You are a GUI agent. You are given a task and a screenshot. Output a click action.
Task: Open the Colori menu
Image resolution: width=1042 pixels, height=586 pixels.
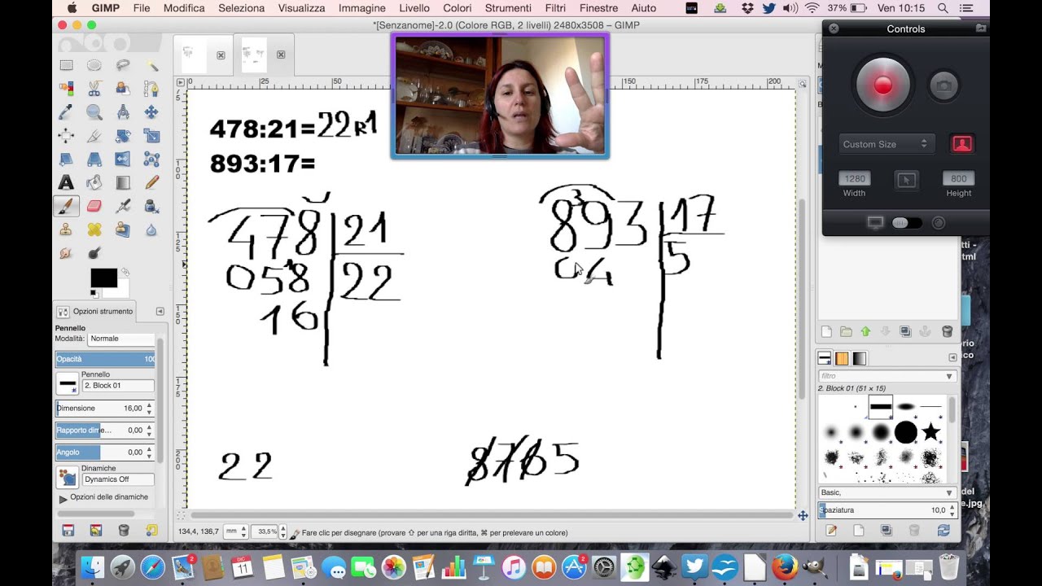458,8
